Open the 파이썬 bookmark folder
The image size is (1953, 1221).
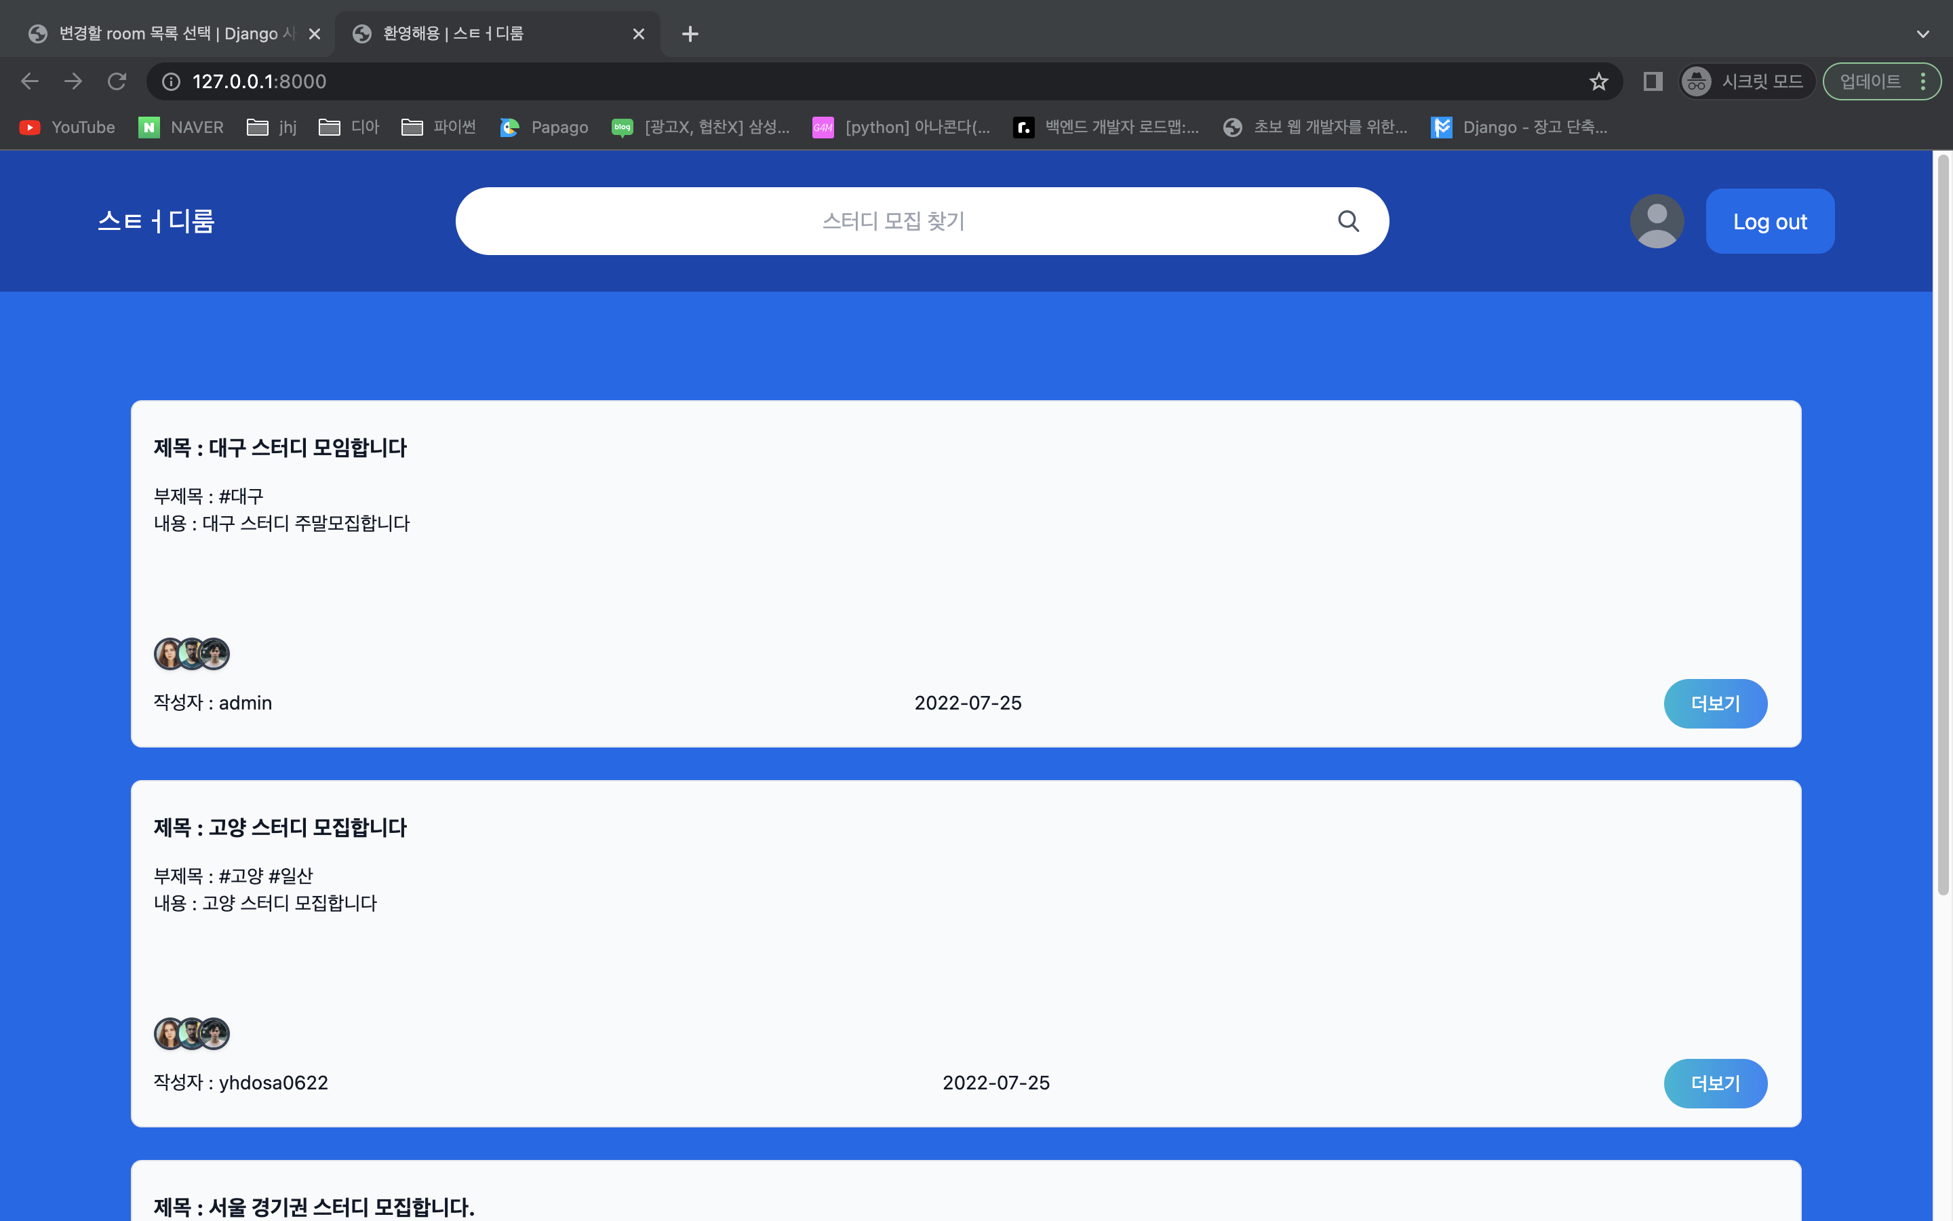click(438, 128)
